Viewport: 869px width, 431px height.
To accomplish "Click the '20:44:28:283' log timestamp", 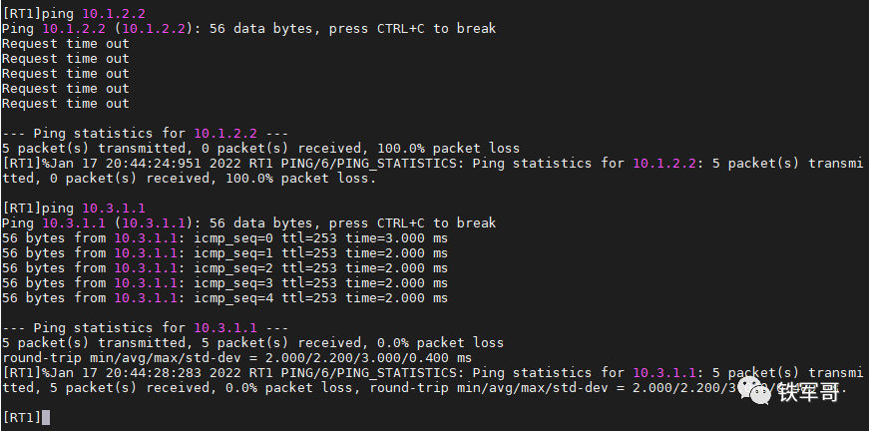I will click(x=154, y=373).
